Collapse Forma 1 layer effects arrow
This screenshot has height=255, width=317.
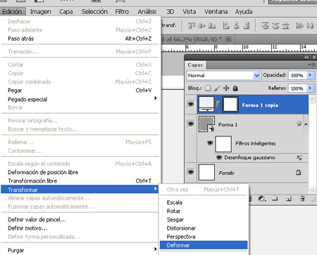(x=306, y=124)
